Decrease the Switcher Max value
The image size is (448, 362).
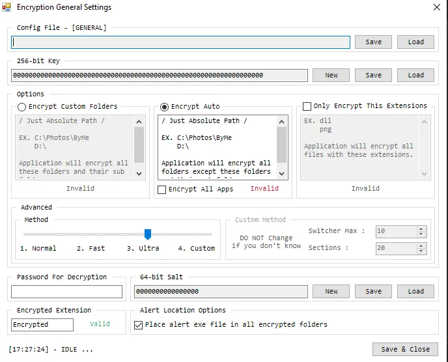pos(421,234)
